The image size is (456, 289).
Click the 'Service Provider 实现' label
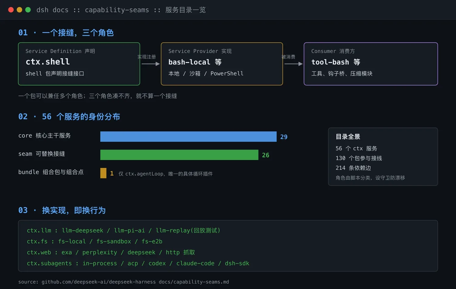pyautogui.click(x=200, y=51)
